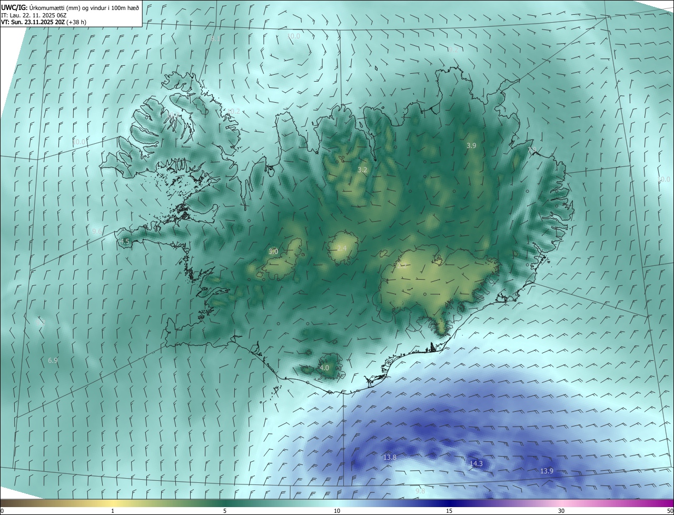Click the 4.5 value label on the peninsula
The width and height of the screenshot is (674, 515).
(x=125, y=241)
